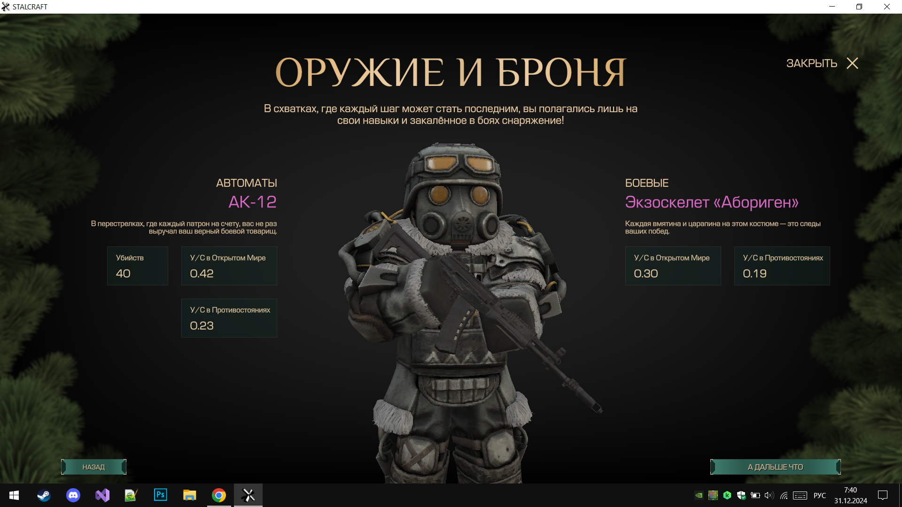Viewport: 902px width, 507px height.
Task: Click the colorful grid tray icon
Action: [x=713, y=495]
